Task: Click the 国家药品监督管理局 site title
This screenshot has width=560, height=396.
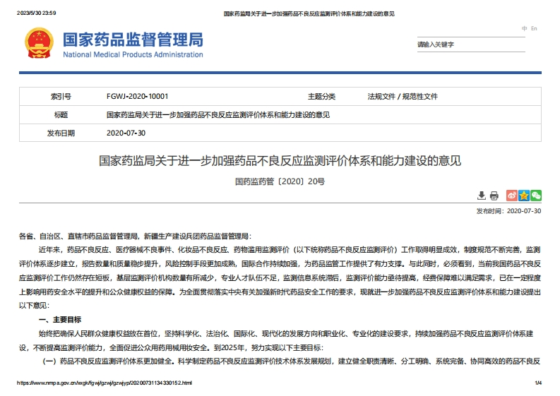Action: click(133, 39)
